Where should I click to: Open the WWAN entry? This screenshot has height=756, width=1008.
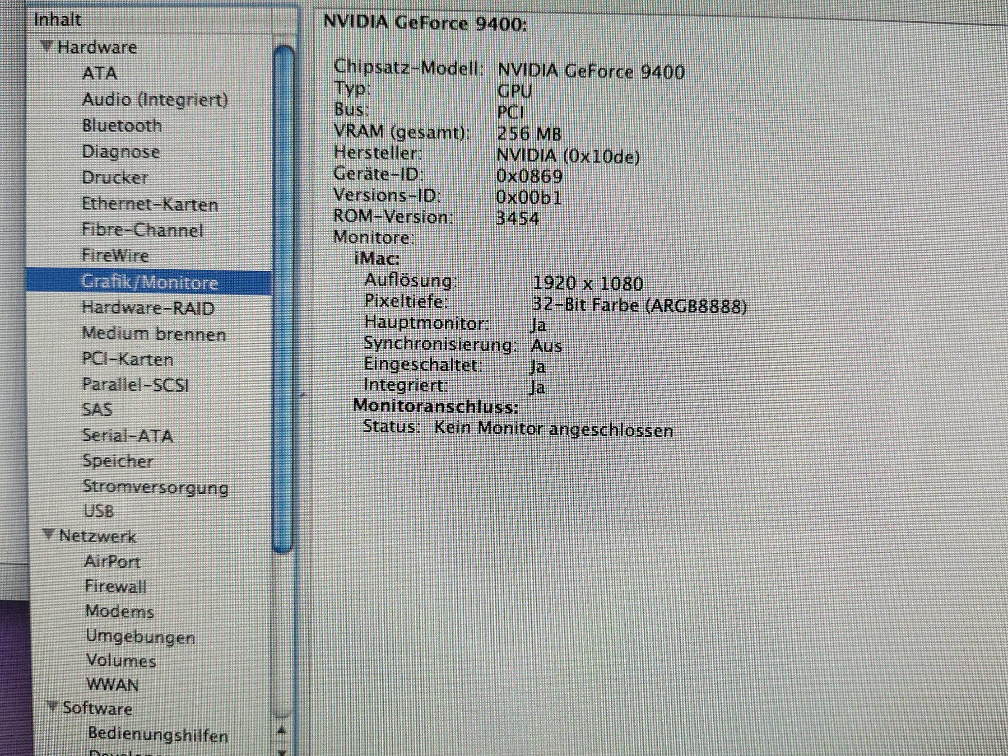tap(113, 684)
